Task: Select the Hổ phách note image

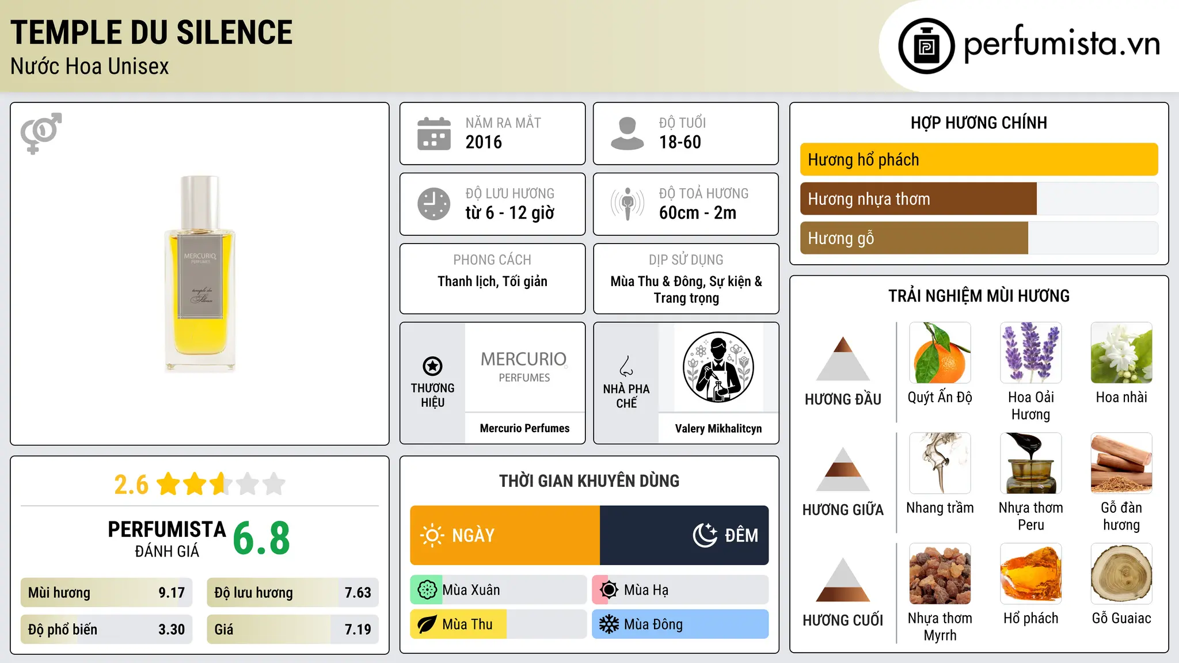Action: coord(1031,574)
